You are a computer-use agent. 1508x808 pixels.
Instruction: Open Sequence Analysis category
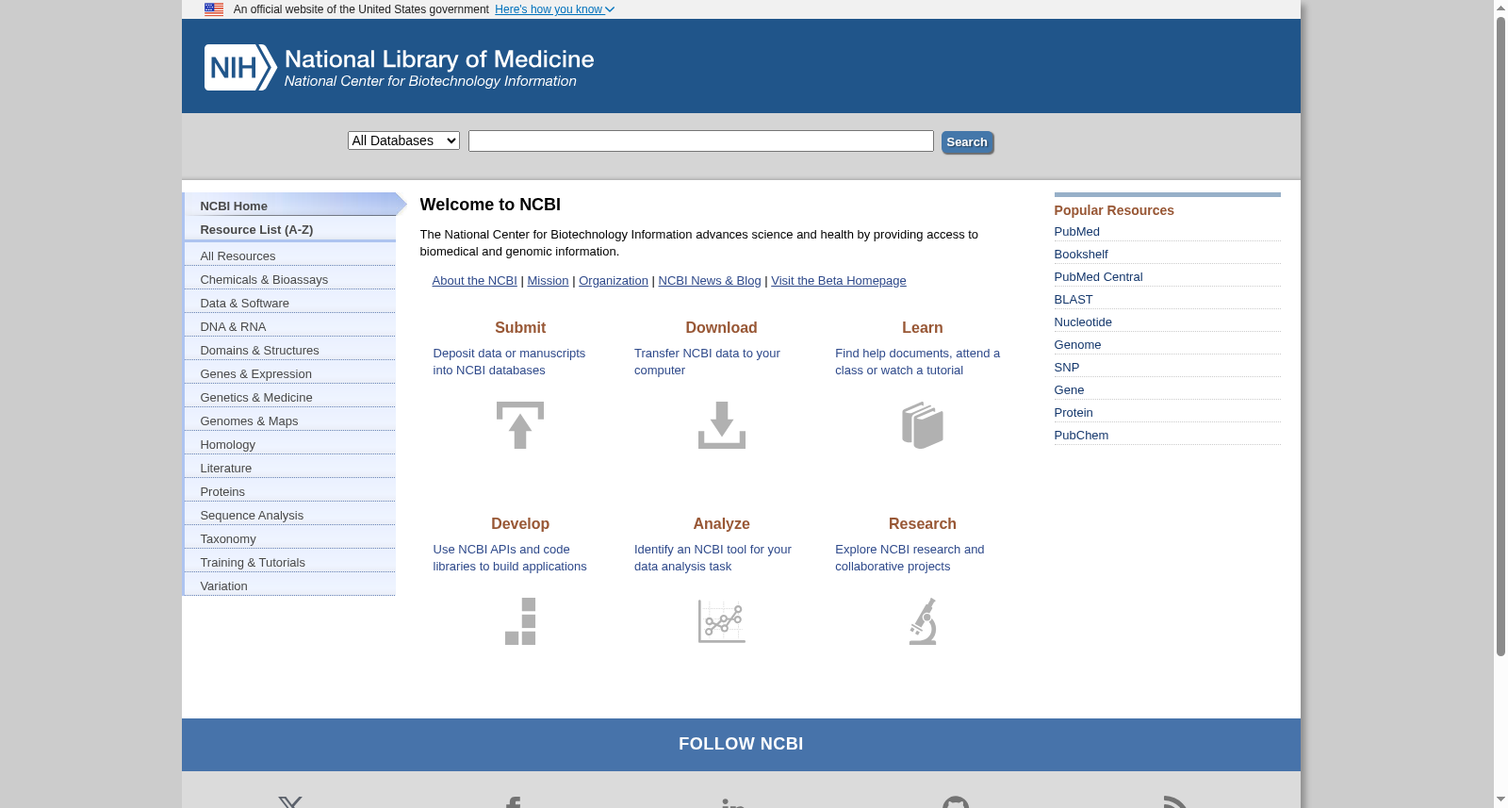click(x=290, y=515)
